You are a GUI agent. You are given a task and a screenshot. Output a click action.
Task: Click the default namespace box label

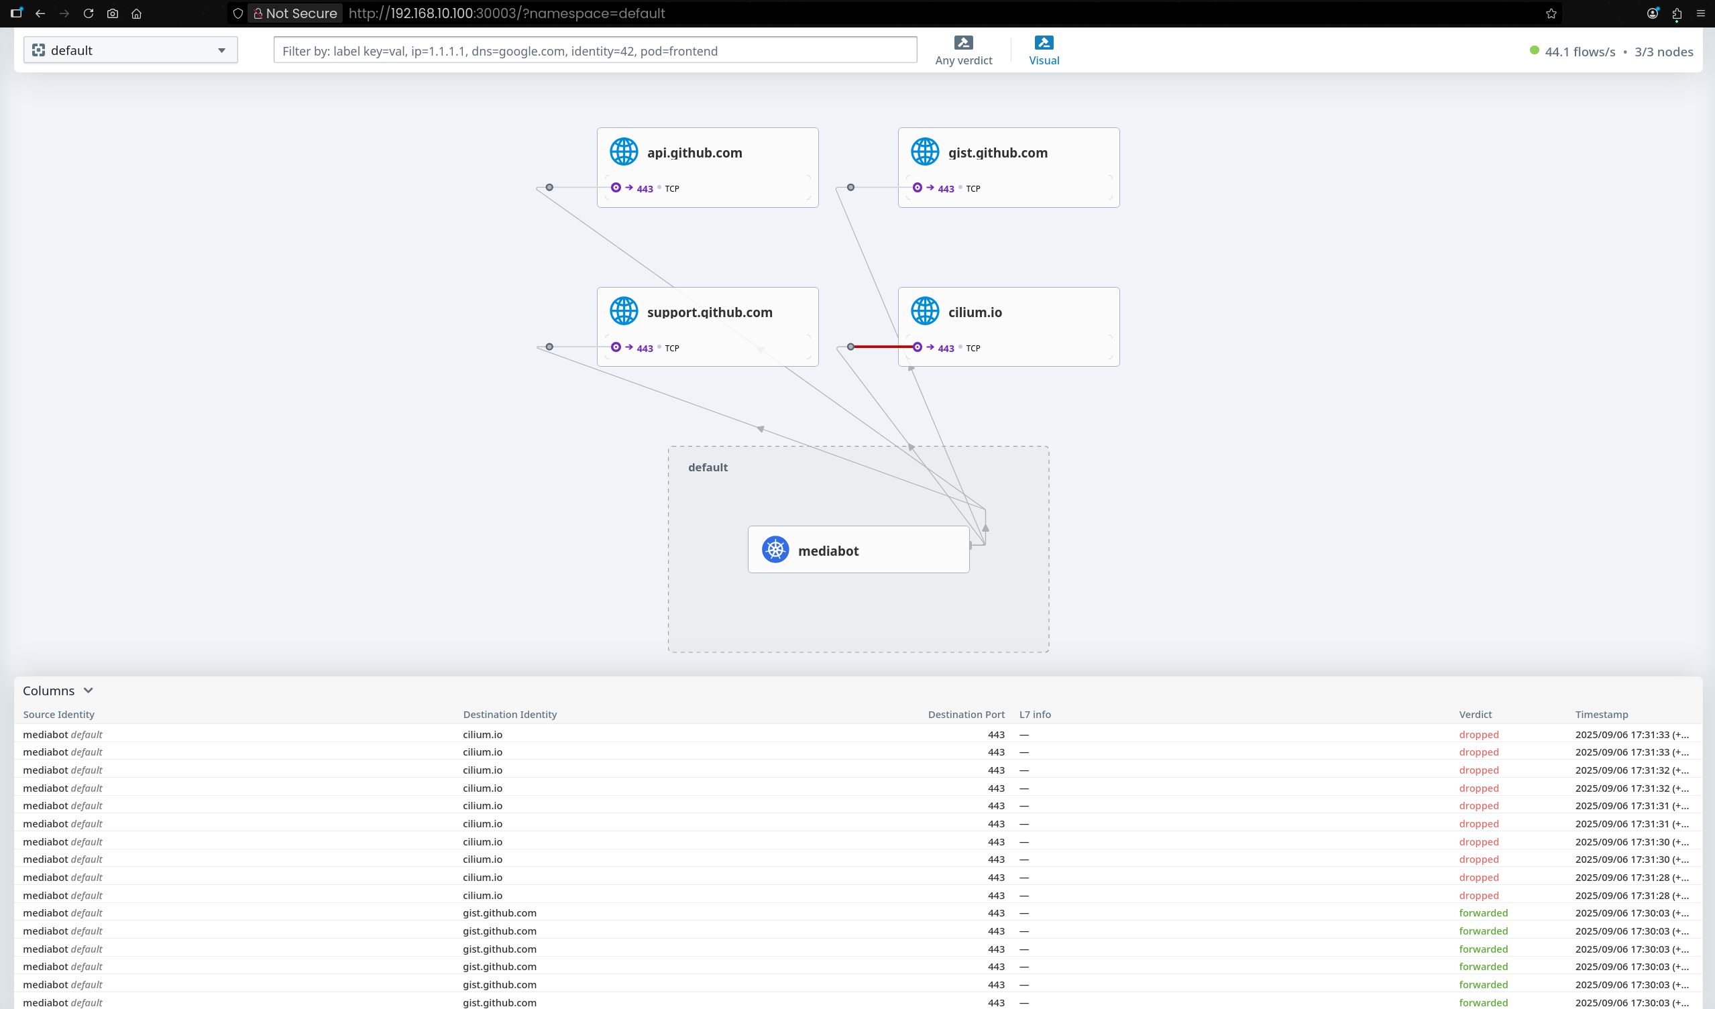[x=708, y=467]
